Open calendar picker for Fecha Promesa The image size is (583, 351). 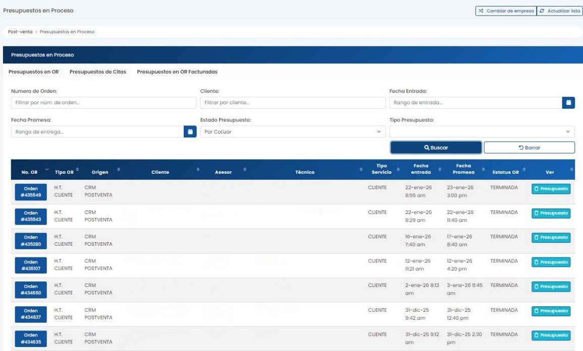point(190,132)
